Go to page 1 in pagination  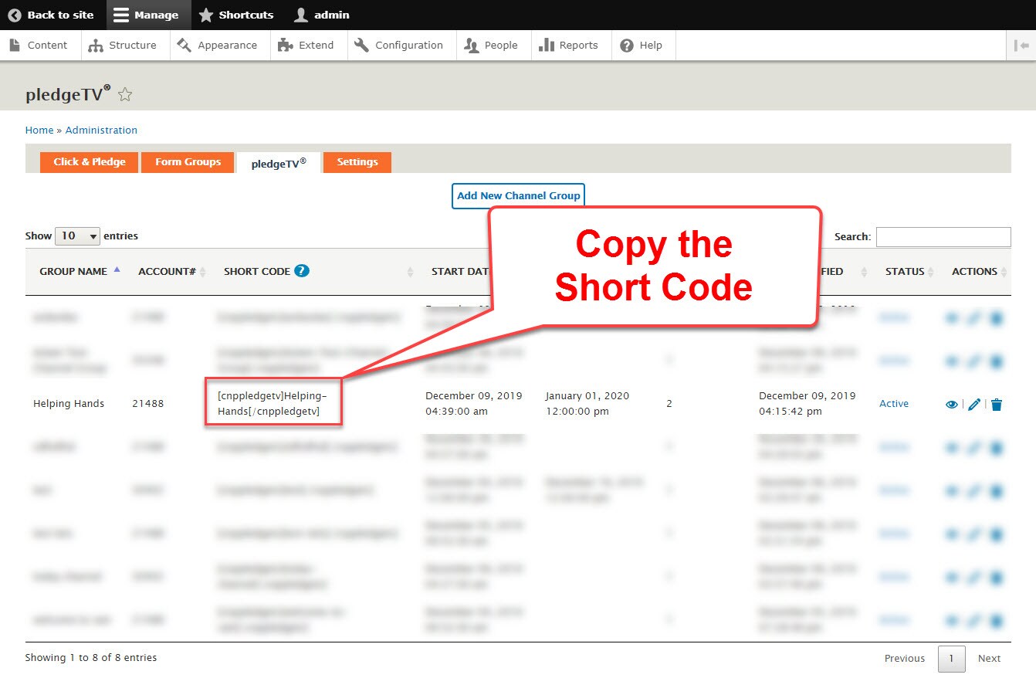[951, 659]
